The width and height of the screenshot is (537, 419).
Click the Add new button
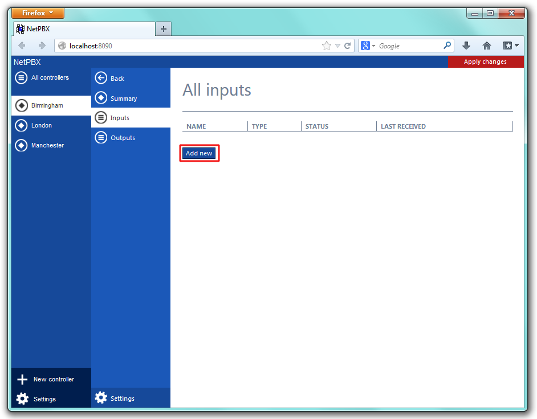pyautogui.click(x=199, y=153)
